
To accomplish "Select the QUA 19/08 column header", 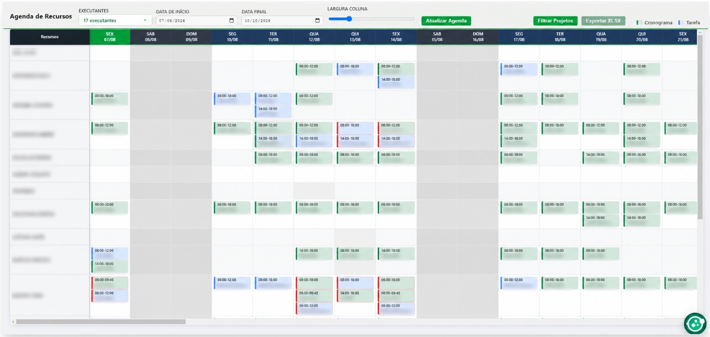I will [x=601, y=37].
